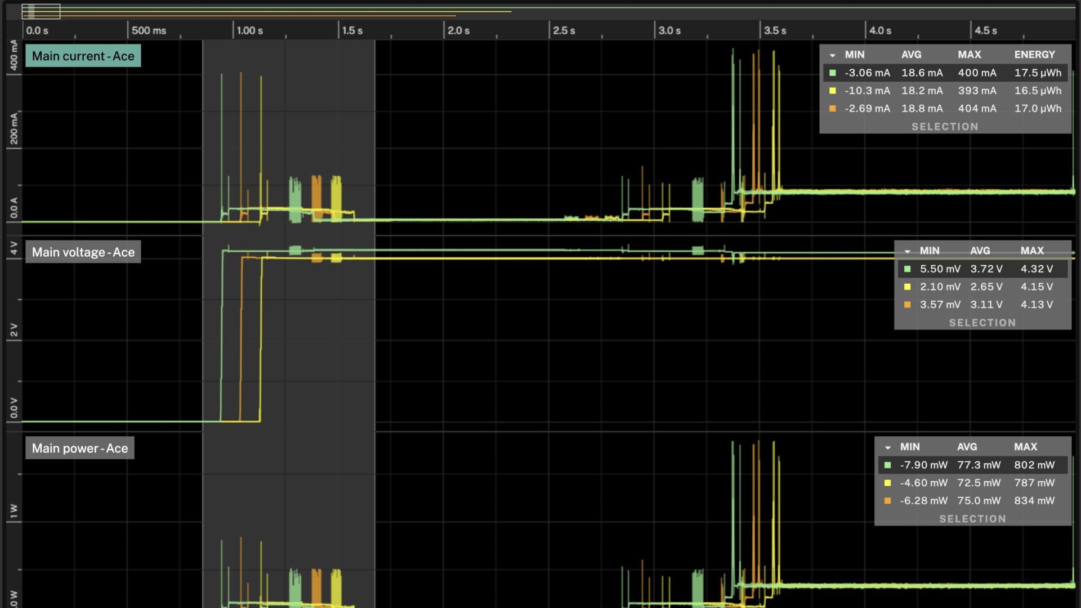Collapse the Main power statistics panel arrow

(x=887, y=448)
